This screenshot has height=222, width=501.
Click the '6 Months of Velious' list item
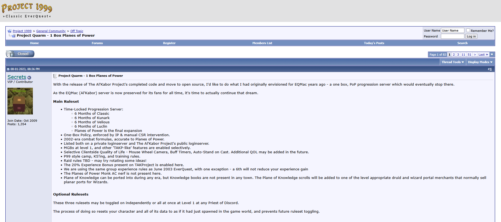click(92, 122)
